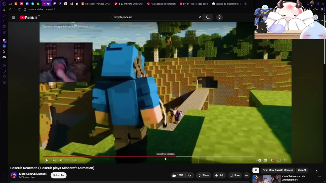Viewport: 326px width, 183px height.
Task: Mute the video player volume
Action: pyautogui.click(x=61, y=160)
